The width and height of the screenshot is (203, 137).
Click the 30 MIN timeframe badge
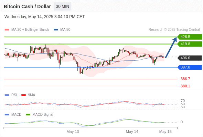pyautogui.click(x=63, y=7)
